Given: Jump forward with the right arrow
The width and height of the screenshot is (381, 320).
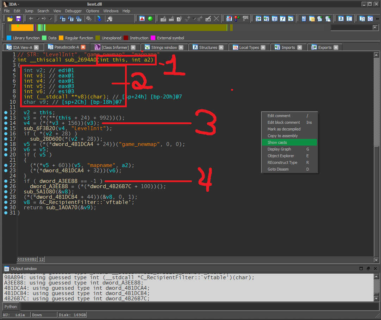Looking at the screenshot, I should pos(44,19).
